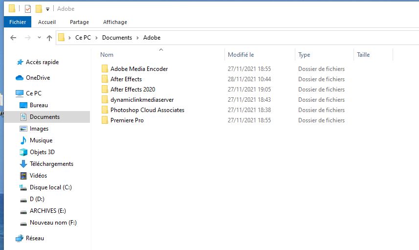
Task: Click the Photoshop Cloud Associates name text
Action: pos(148,110)
